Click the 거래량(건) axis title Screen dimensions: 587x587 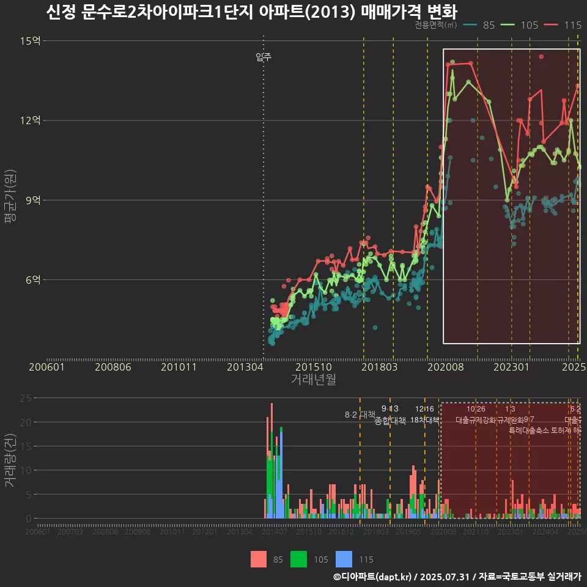click(10, 460)
